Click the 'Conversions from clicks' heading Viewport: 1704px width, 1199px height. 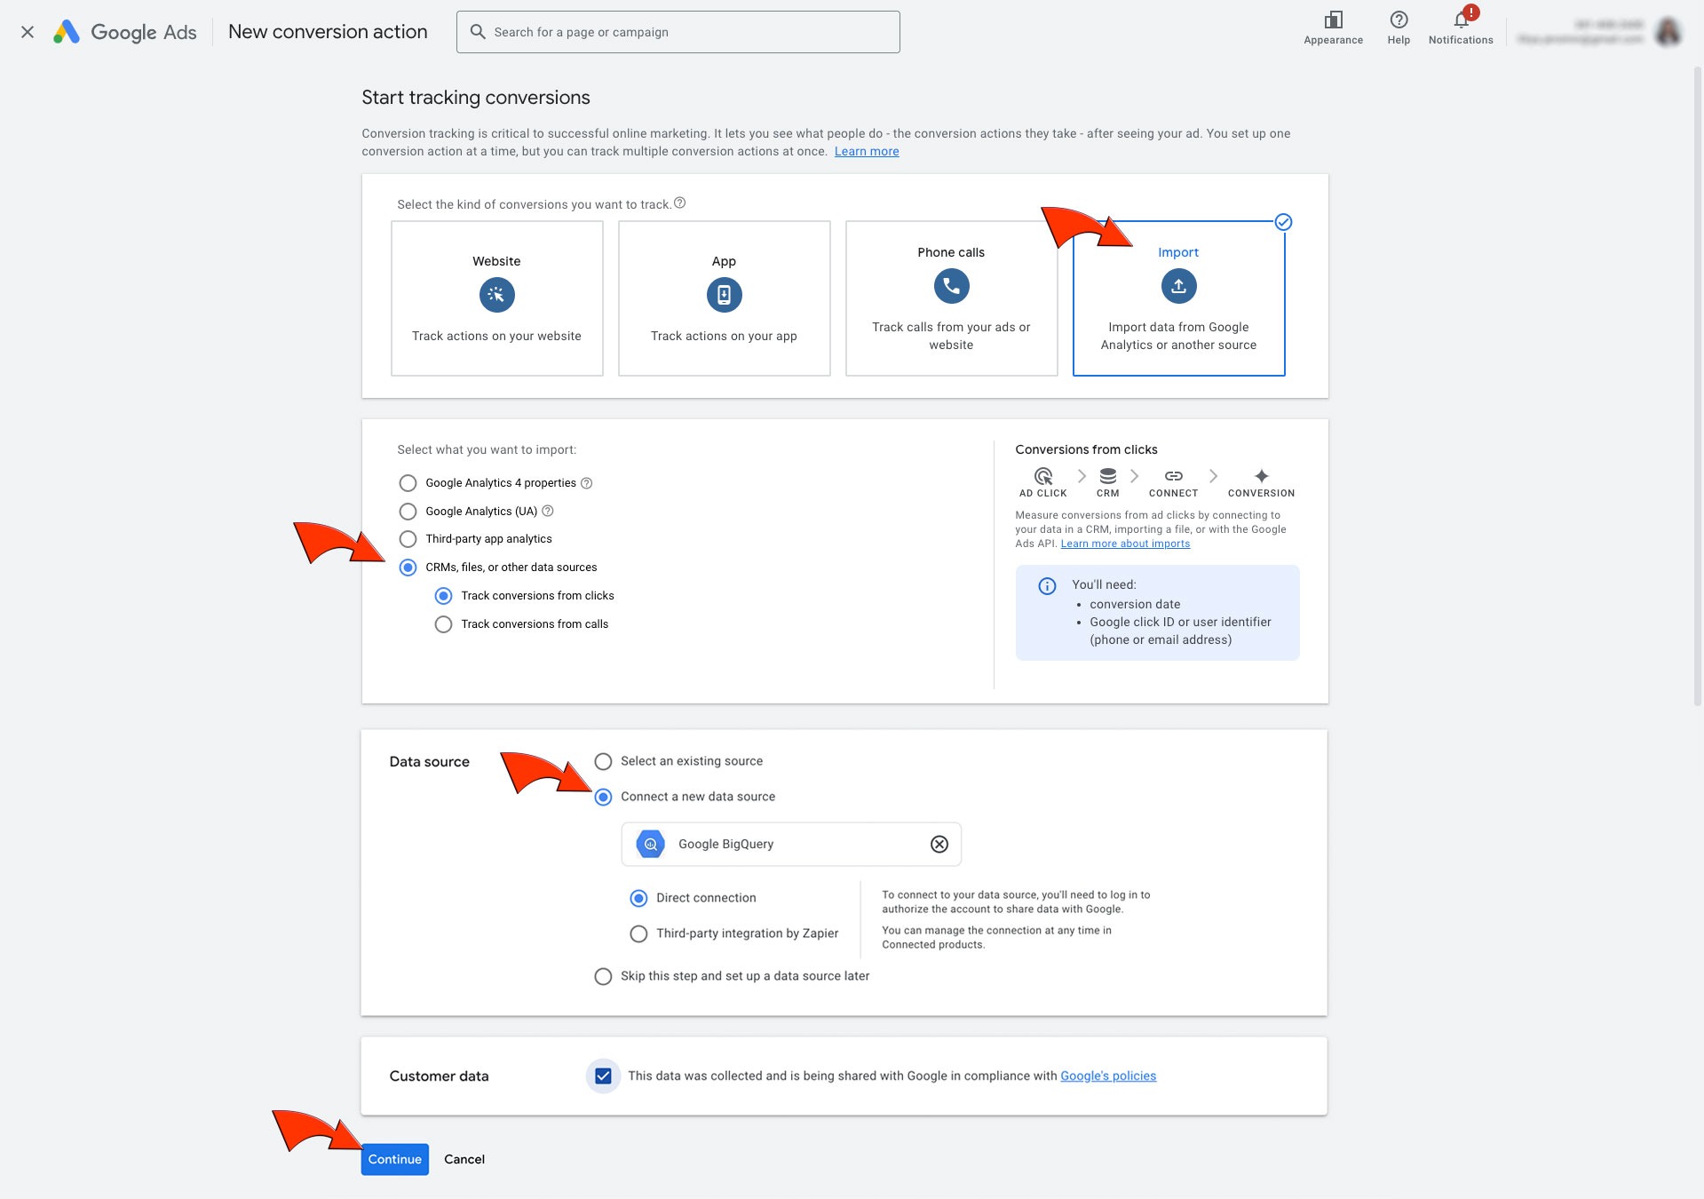coord(1086,449)
